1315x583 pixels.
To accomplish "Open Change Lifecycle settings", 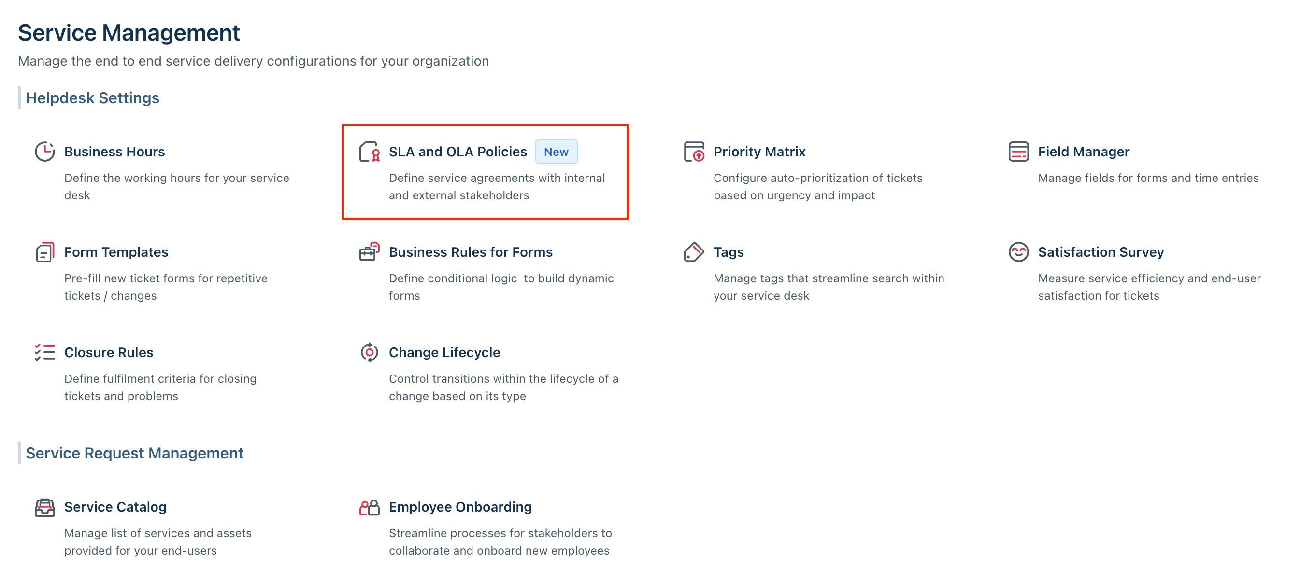I will pos(444,352).
